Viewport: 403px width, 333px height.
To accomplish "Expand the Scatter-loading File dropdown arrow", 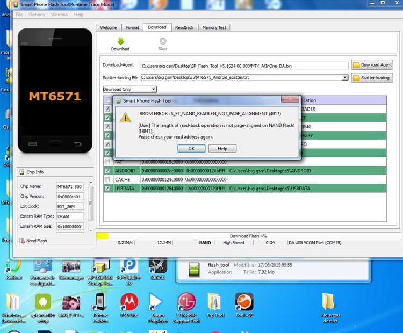I will (x=345, y=77).
